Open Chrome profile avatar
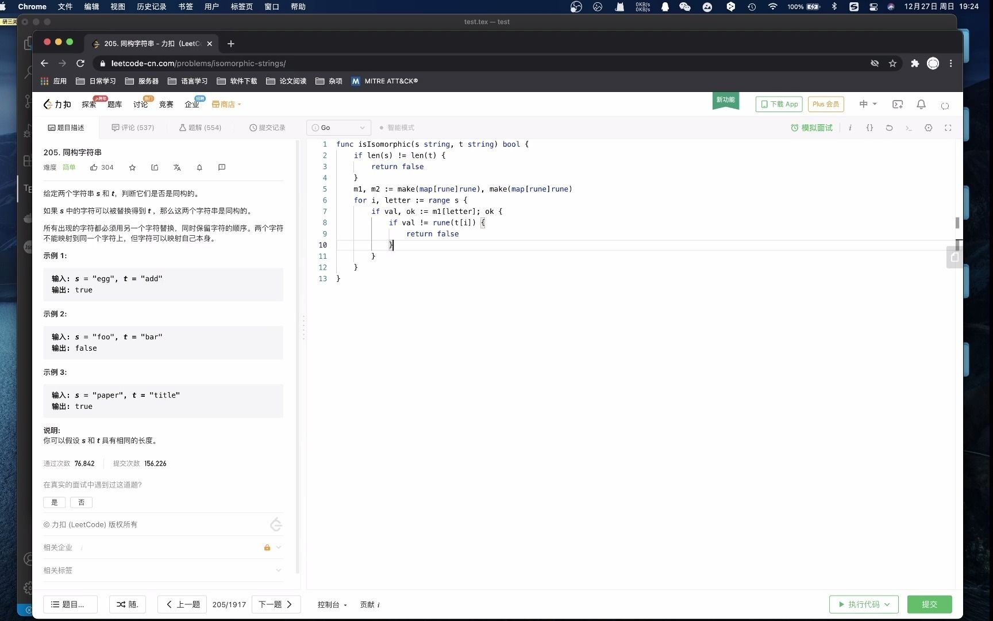The width and height of the screenshot is (993, 621). click(x=933, y=63)
